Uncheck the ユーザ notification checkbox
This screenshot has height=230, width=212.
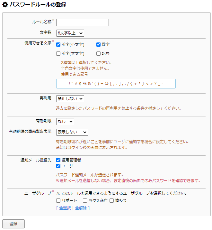pyautogui.click(x=58, y=166)
